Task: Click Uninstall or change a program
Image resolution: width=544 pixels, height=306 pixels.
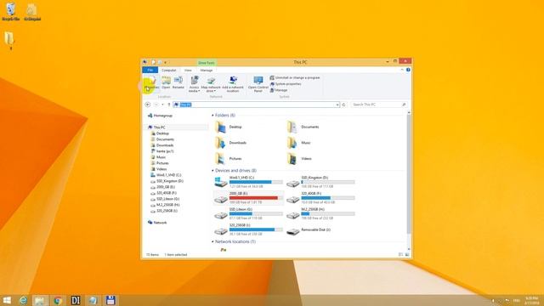Action: click(x=295, y=77)
